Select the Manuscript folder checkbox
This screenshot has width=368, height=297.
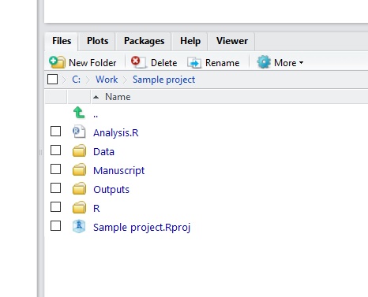click(55, 169)
